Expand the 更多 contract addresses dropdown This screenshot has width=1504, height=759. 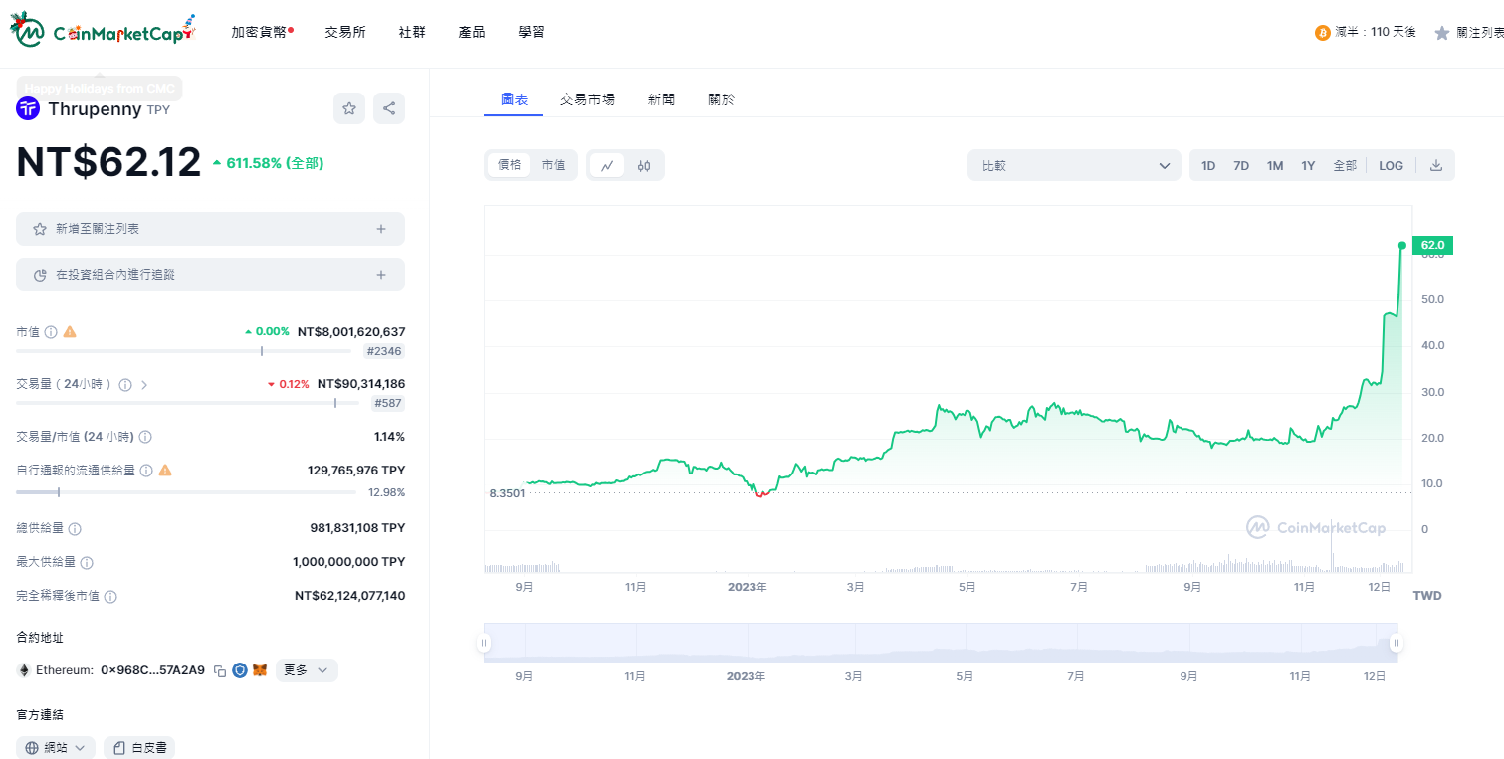pyautogui.click(x=307, y=670)
